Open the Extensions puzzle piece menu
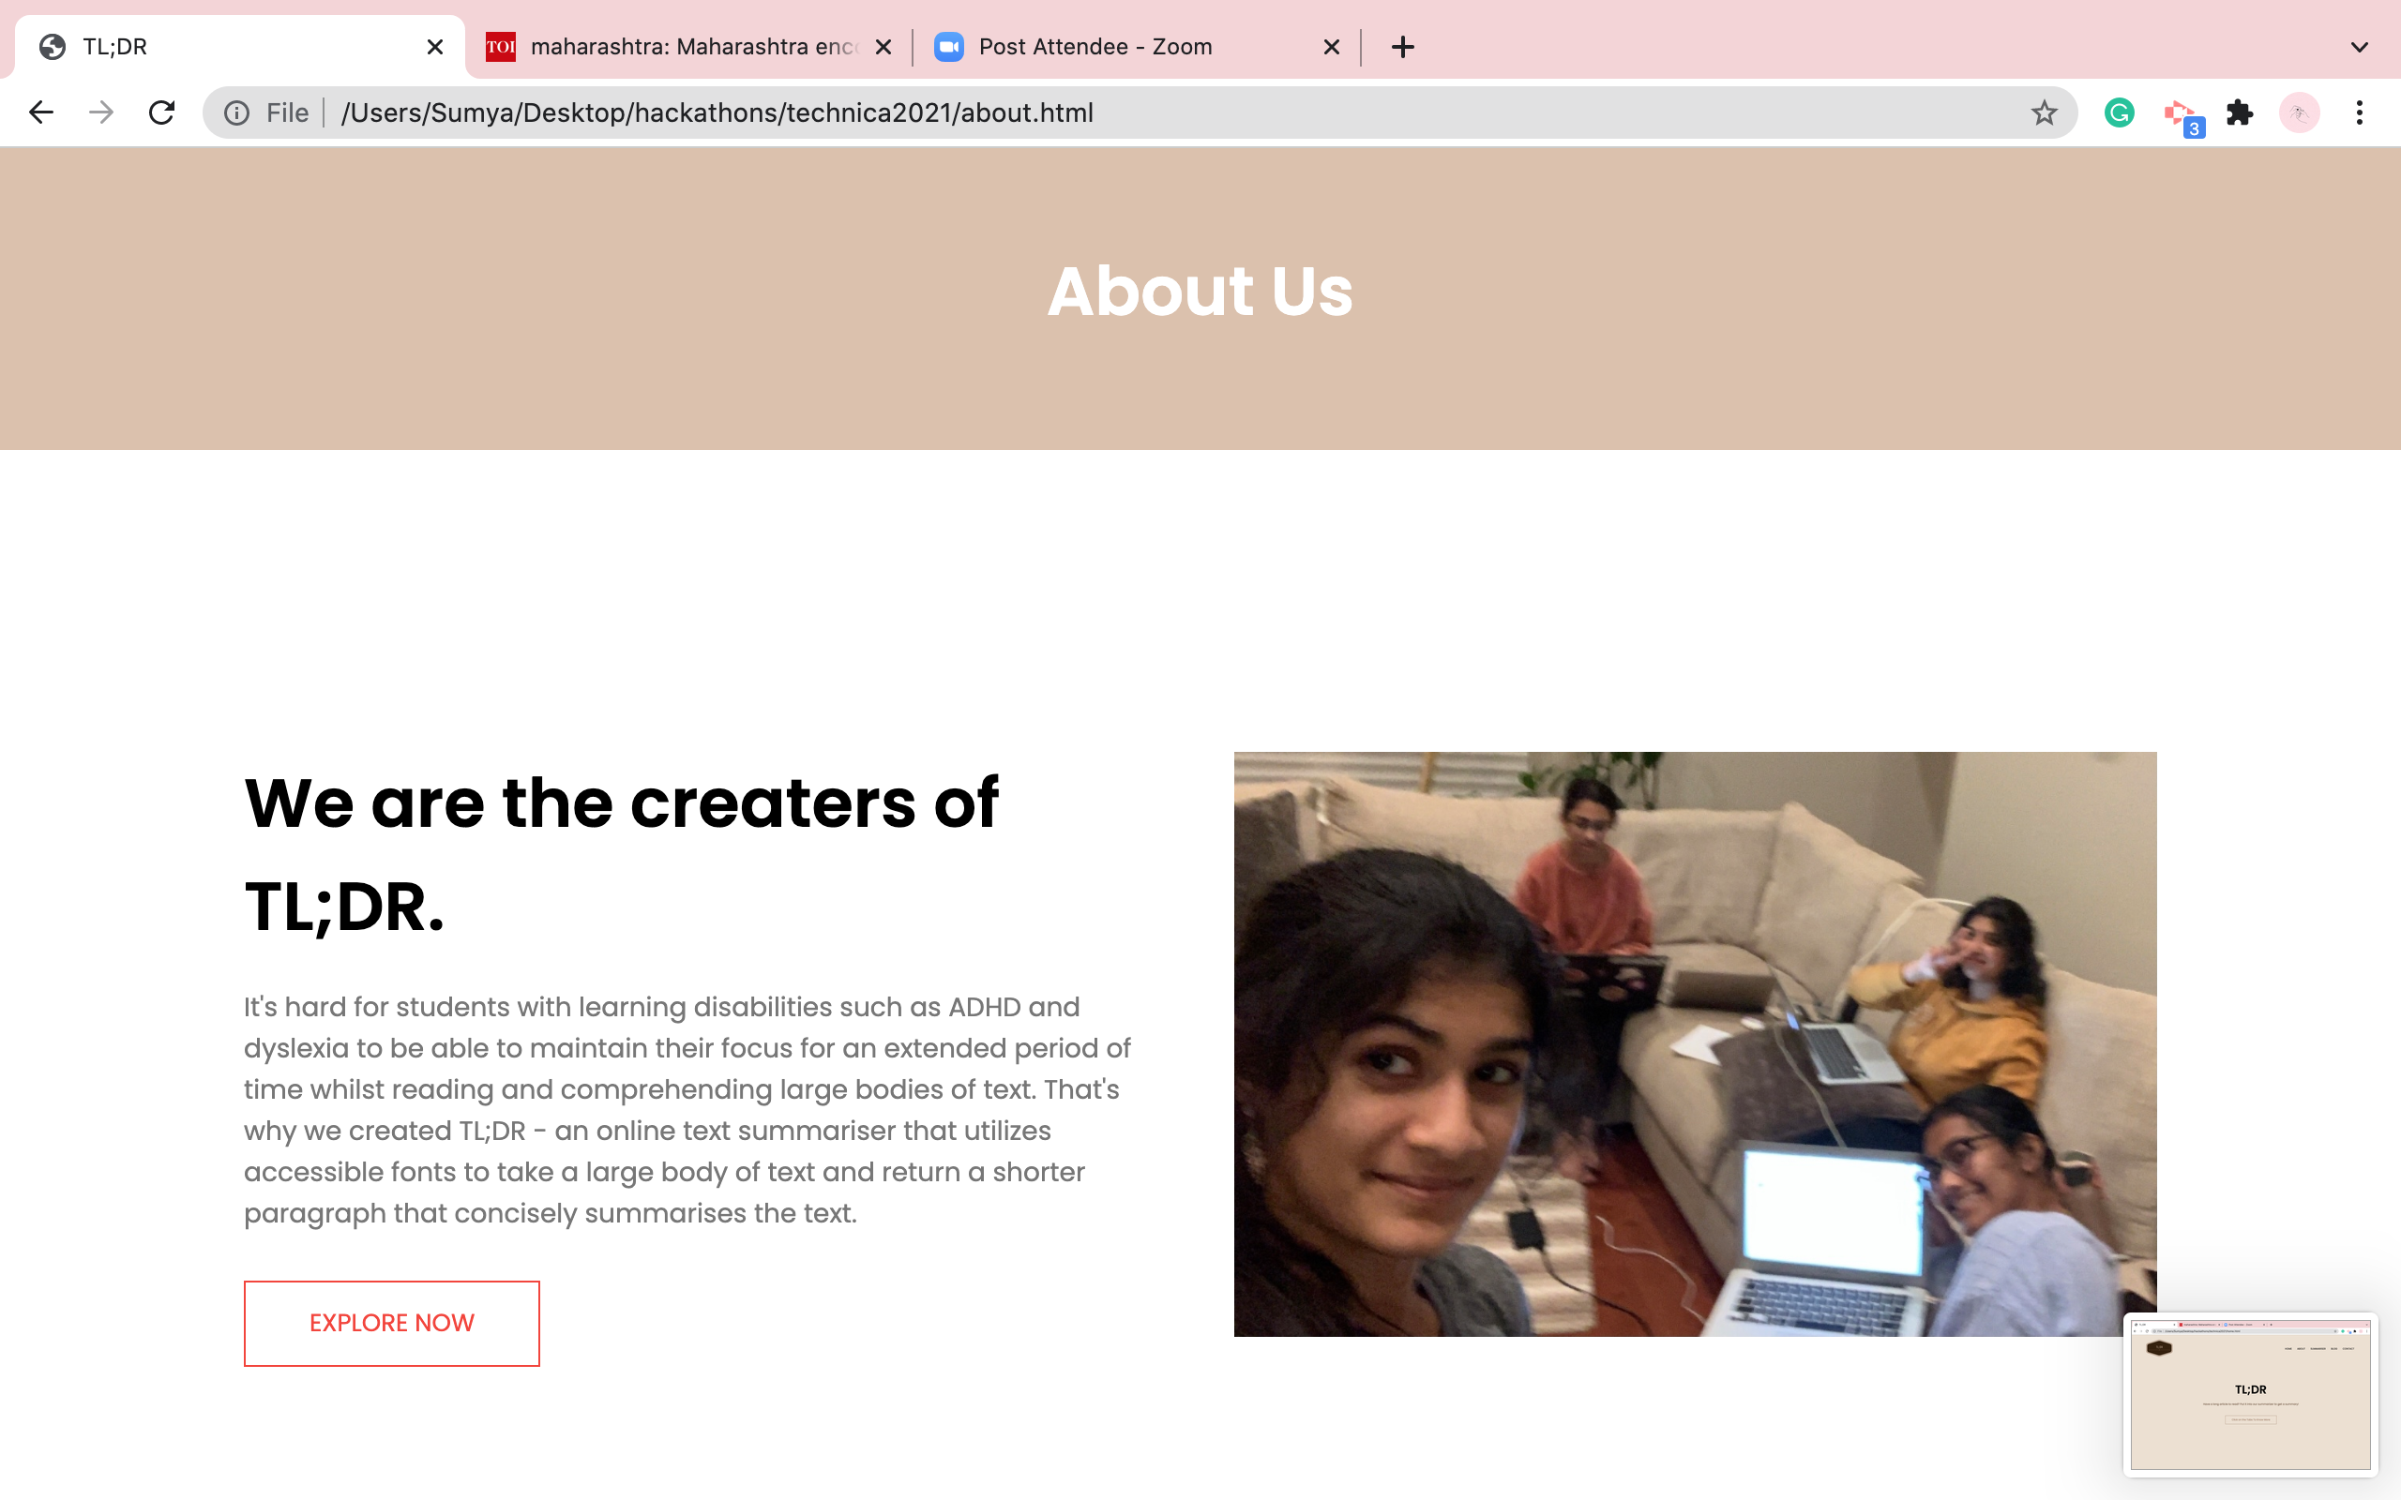 pyautogui.click(x=2240, y=113)
